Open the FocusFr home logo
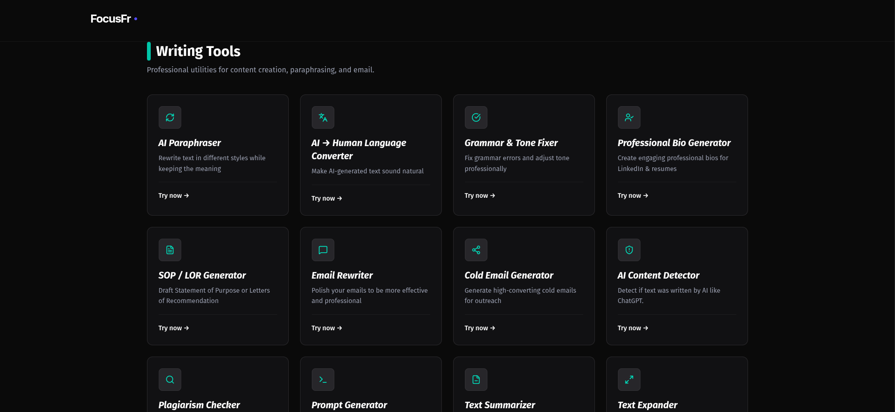Viewport: 895px width, 412px height. 114,19
